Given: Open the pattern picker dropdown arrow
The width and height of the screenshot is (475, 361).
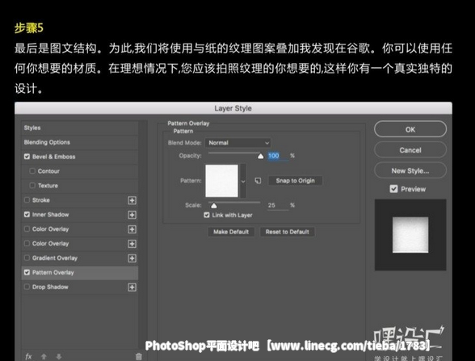Looking at the screenshot, I should tap(243, 181).
